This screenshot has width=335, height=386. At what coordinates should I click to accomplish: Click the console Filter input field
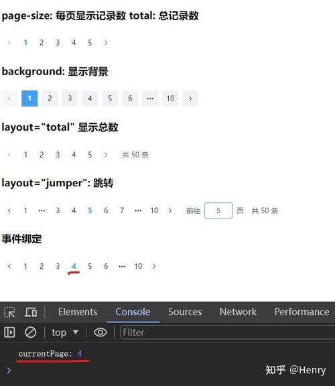point(227,332)
